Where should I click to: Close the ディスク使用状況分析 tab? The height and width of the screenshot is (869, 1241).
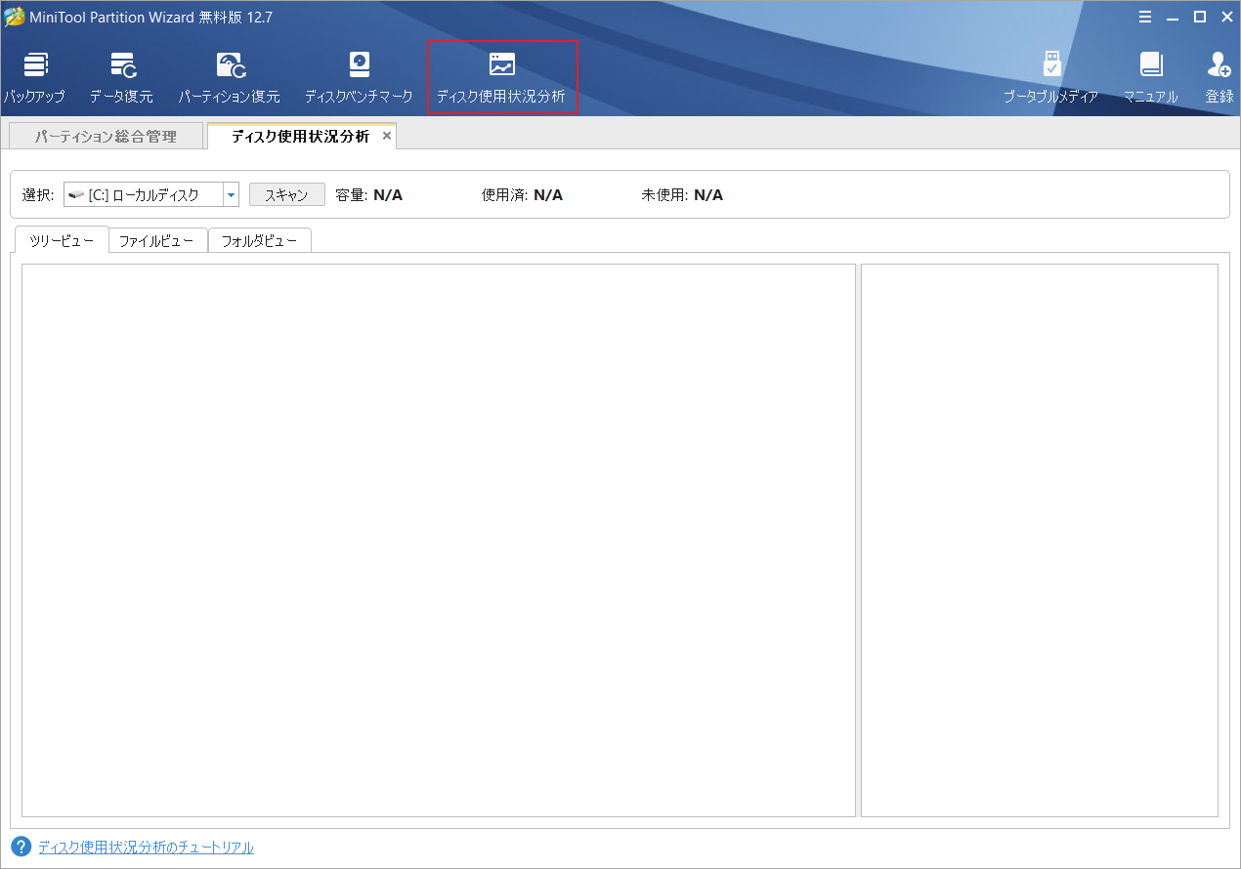(386, 136)
